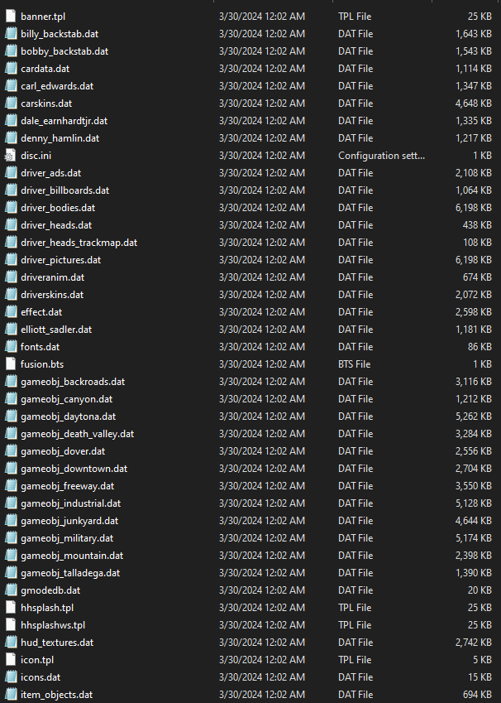Image resolution: width=501 pixels, height=703 pixels.
Task: Click the blank file icon of fusion.bts
Action: coord(11,364)
